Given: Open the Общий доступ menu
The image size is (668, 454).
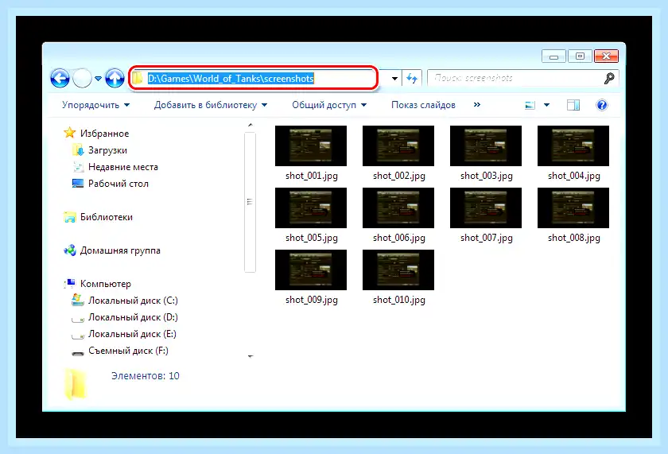Looking at the screenshot, I should click(329, 105).
